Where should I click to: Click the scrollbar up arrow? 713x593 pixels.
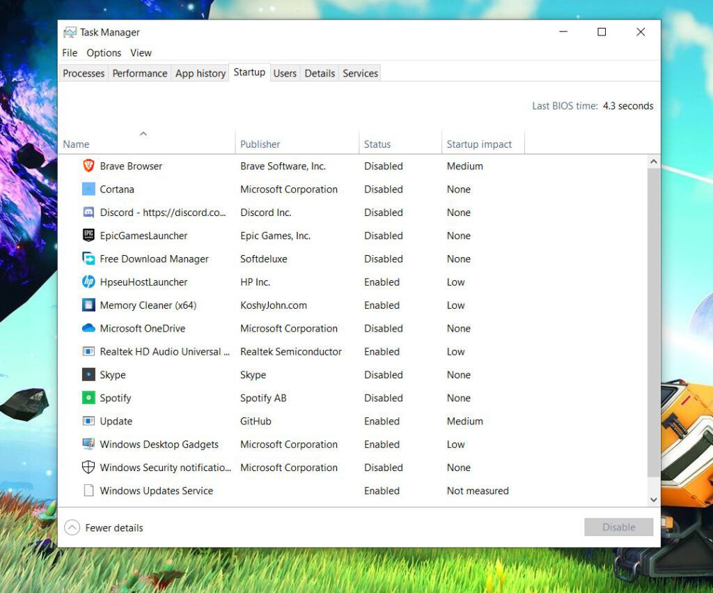(x=653, y=162)
